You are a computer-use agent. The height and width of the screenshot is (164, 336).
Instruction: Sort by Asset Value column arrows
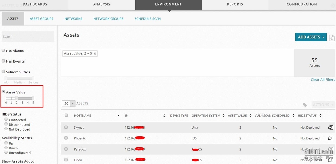251,116
